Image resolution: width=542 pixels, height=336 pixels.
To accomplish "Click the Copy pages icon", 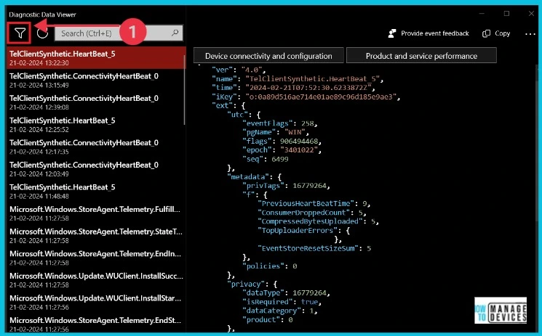I will point(486,33).
